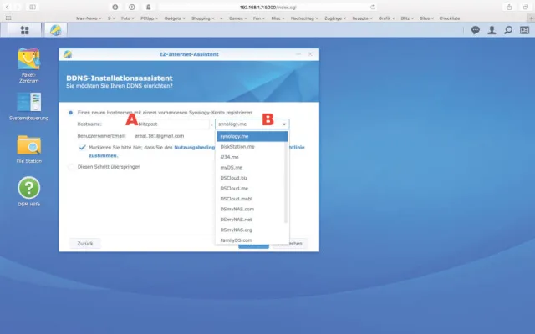Show Safari's tab overview
Image resolution: width=535 pixels, height=334 pixels.
point(526,7)
